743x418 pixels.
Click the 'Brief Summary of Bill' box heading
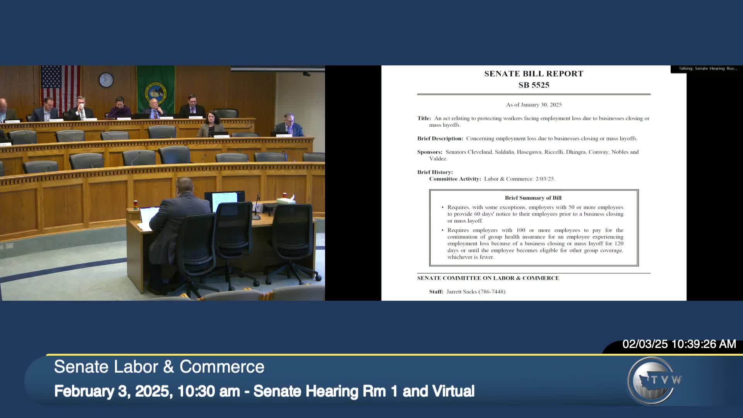click(533, 198)
